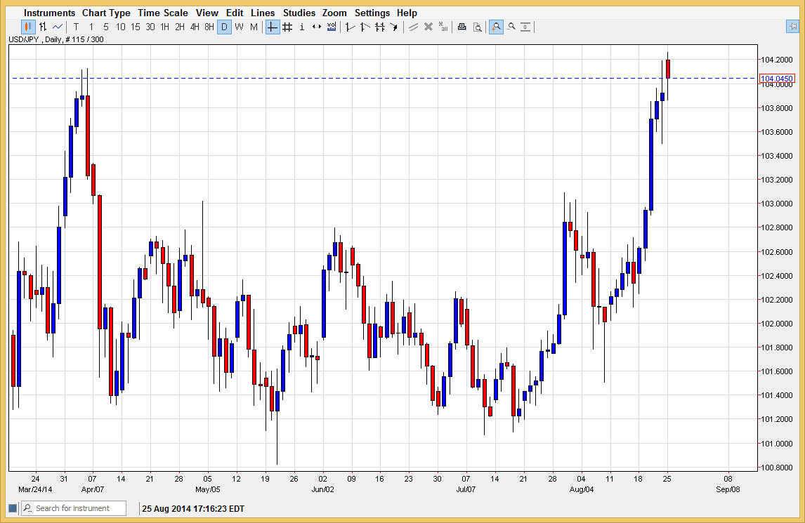
Task: Toggle chart gridlines icon
Action: [x=288, y=27]
